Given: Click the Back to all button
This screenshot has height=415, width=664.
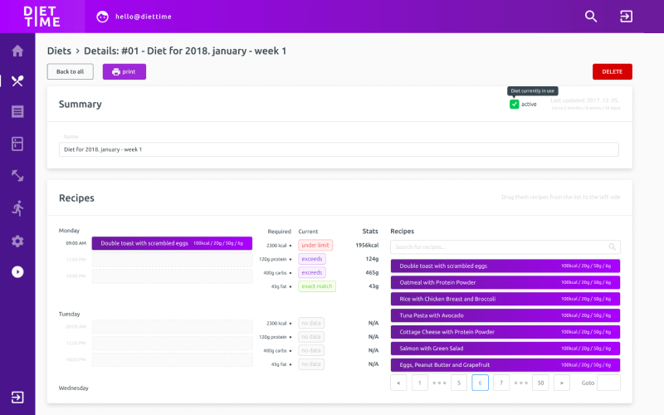Looking at the screenshot, I should click(70, 71).
